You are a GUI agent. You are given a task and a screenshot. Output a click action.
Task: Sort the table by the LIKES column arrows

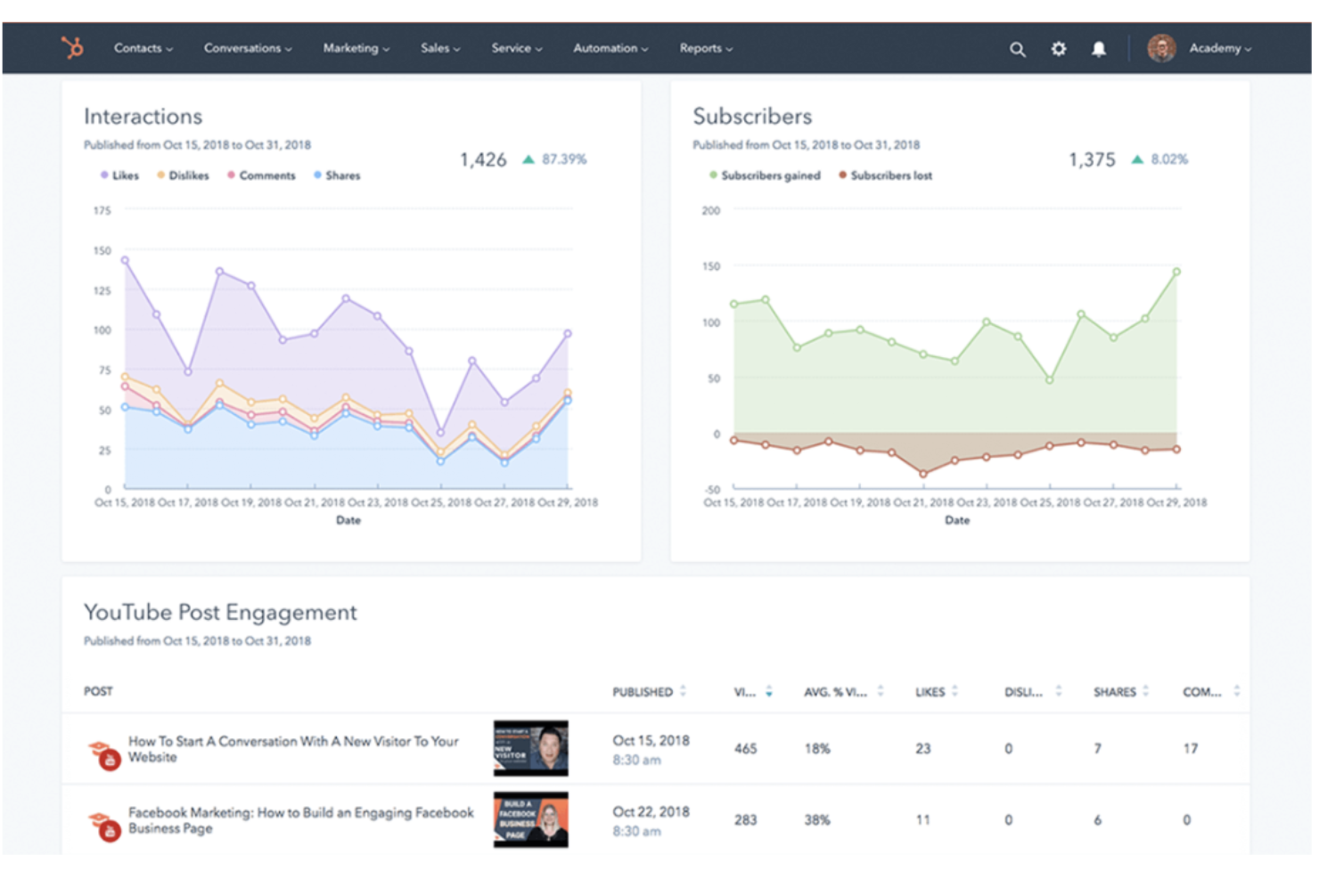point(954,691)
